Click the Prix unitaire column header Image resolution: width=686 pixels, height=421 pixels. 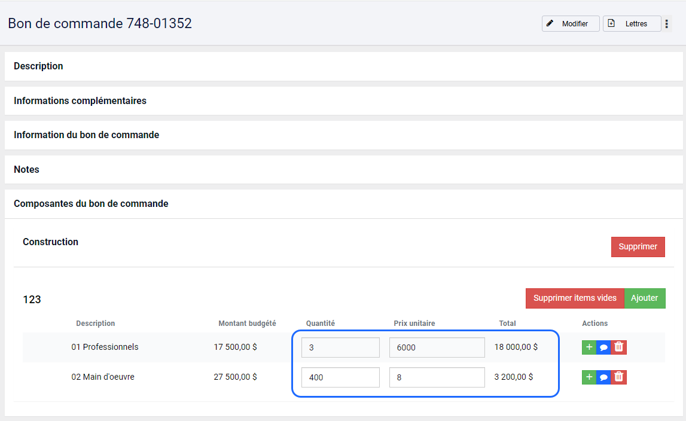click(414, 324)
